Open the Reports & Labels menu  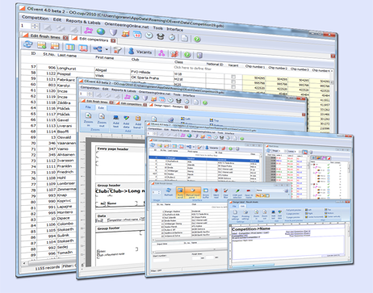point(83,22)
